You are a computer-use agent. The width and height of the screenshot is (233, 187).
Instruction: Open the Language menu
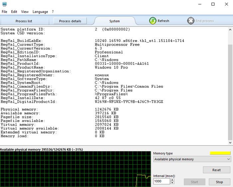[x=40, y=12]
